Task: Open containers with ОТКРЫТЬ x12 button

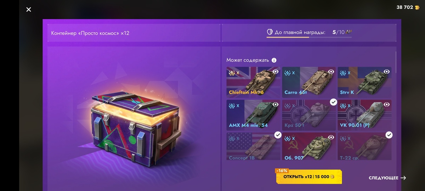Action: click(x=309, y=176)
